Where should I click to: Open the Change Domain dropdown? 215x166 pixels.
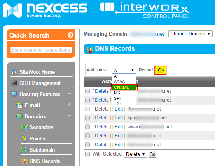(191, 34)
